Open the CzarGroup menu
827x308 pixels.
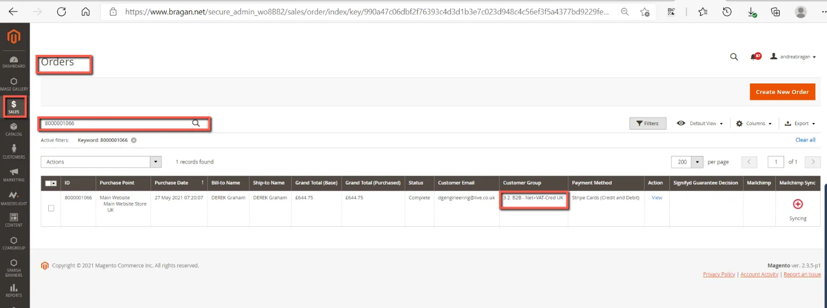click(14, 243)
